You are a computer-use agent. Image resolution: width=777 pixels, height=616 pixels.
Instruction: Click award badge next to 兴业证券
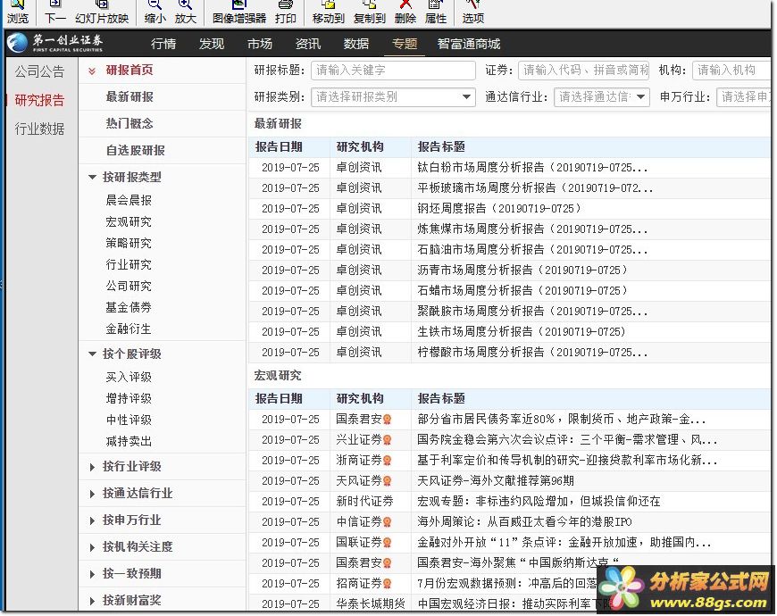(388, 440)
